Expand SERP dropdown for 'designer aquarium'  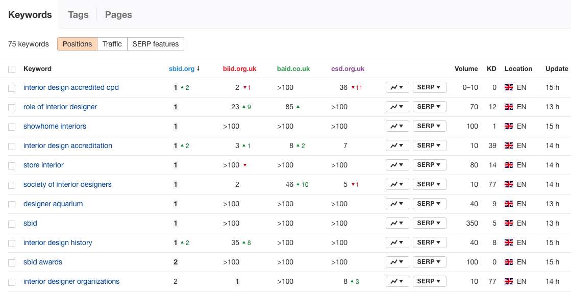[x=429, y=204]
